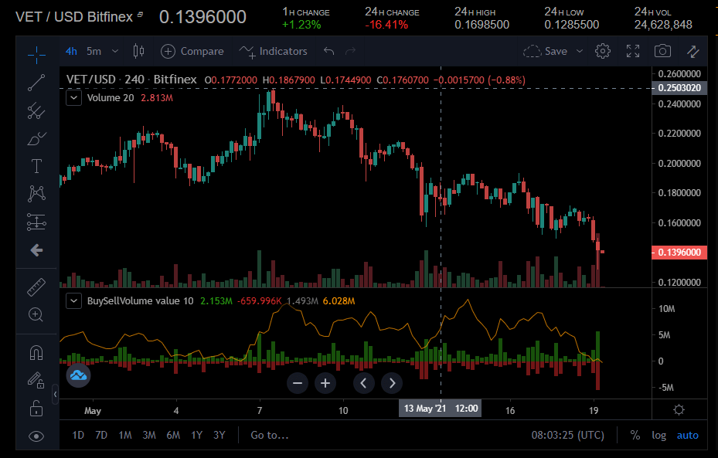Zoom in chart with plus button
The height and width of the screenshot is (458, 718).
click(325, 382)
